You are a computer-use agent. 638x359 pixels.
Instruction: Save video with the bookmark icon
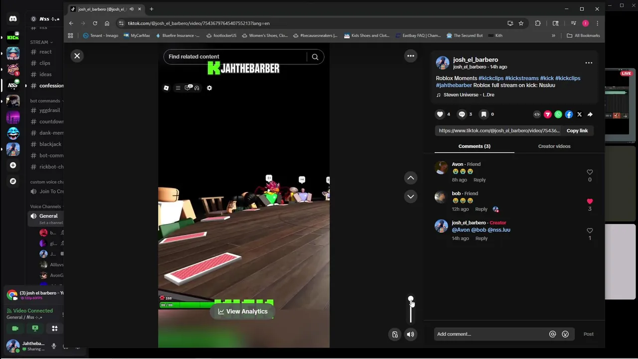[483, 114]
